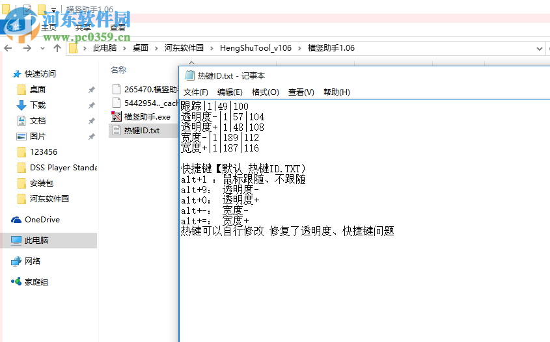Click the OneDrive cloud icon
The height and width of the screenshot is (342, 550).
pos(16,220)
